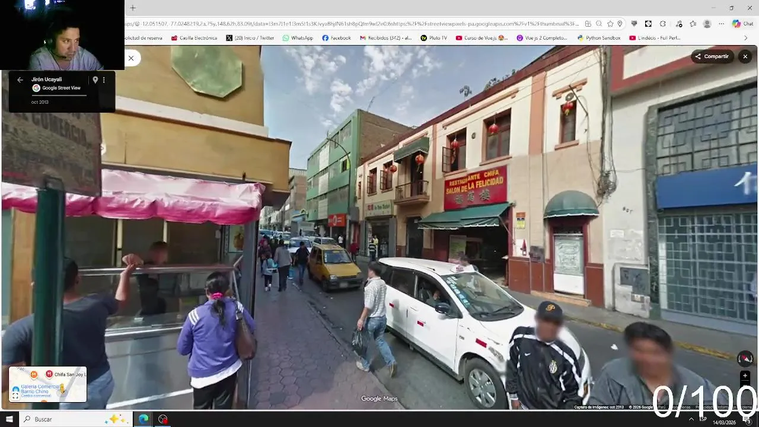The width and height of the screenshot is (759, 427).
Task: Open the WhatsApp bookmark
Action: coord(298,38)
